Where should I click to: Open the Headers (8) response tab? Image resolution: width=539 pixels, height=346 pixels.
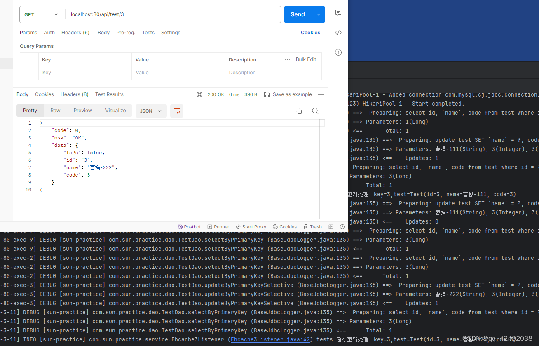pos(74,94)
